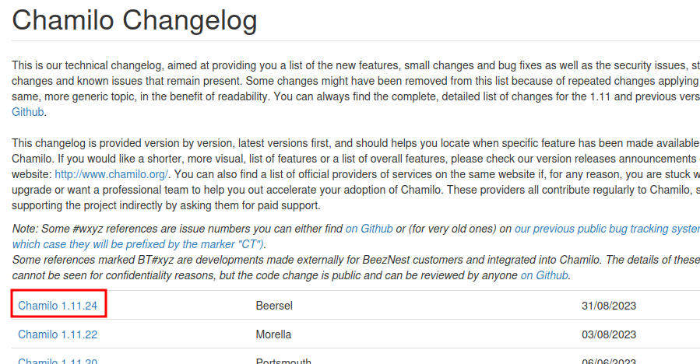This screenshot has height=364, width=700.
Task: Open the Github link ending the first paragraph
Action: [x=28, y=112]
